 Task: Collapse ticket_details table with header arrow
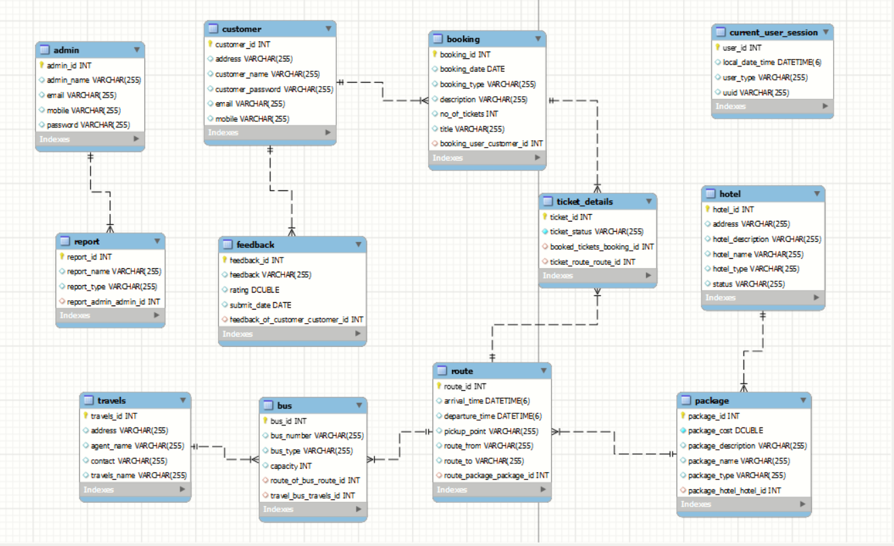pyautogui.click(x=649, y=201)
